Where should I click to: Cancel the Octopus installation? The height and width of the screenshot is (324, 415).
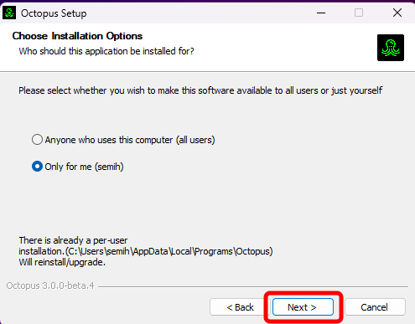click(375, 307)
